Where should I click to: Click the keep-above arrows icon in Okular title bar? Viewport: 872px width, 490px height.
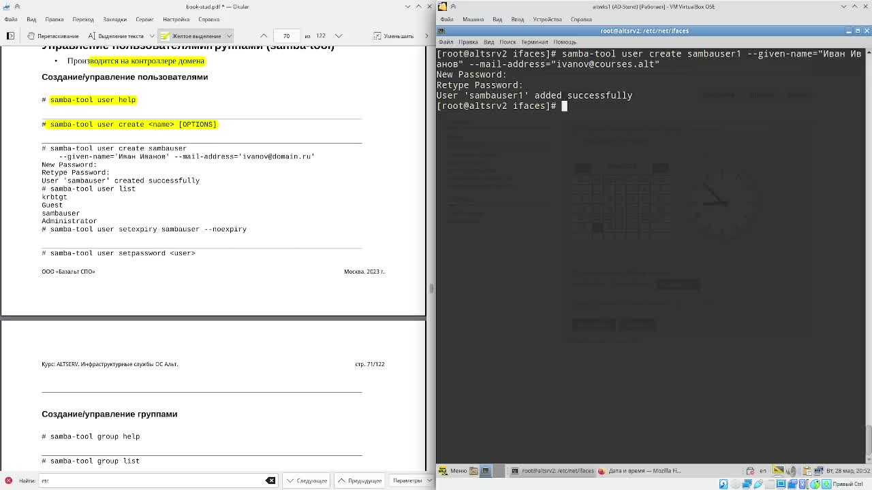[17, 6]
